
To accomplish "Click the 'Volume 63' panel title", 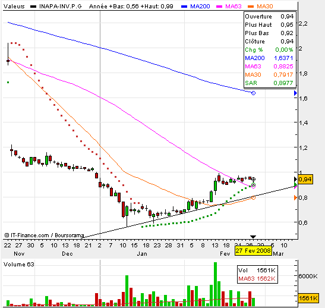I will coord(19,265).
